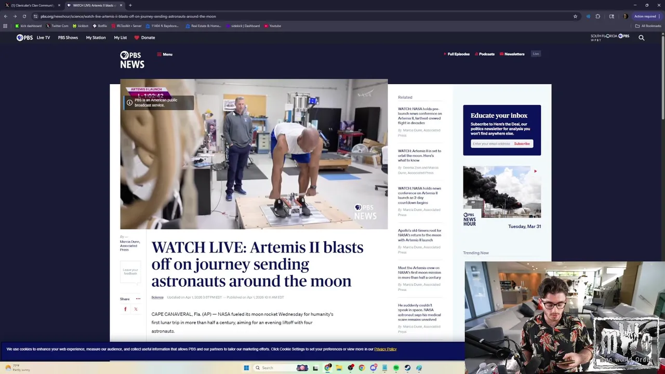665x374 pixels.
Task: Open the Real Estate & Home bookmark
Action: [x=203, y=26]
